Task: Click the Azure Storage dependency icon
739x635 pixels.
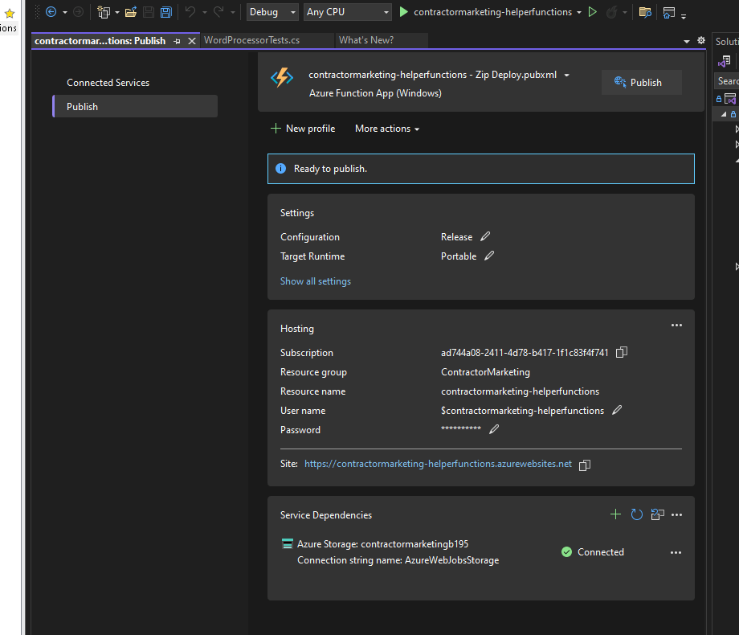Action: pos(287,543)
